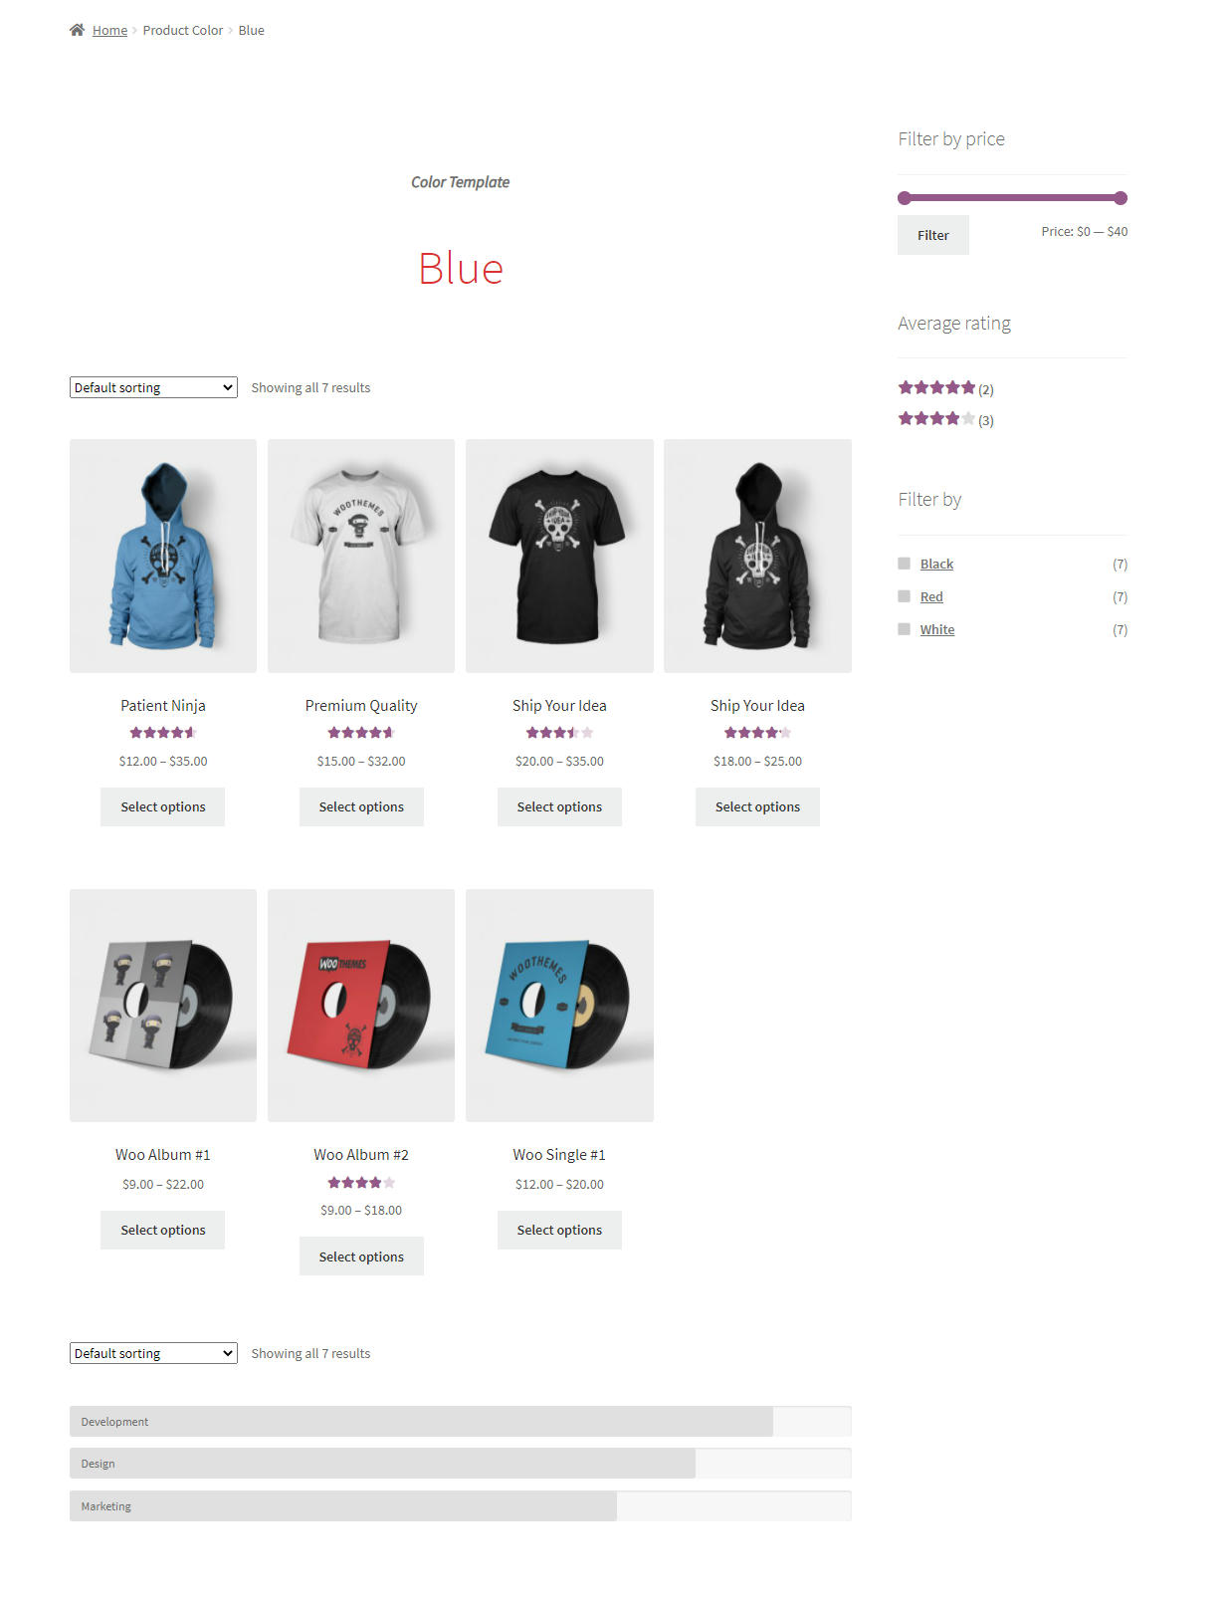The width and height of the screenshot is (1226, 1600).
Task: Click the right handle of price slider
Action: tap(1121, 198)
